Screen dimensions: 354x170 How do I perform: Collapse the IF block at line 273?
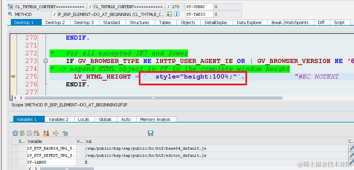(x=46, y=61)
